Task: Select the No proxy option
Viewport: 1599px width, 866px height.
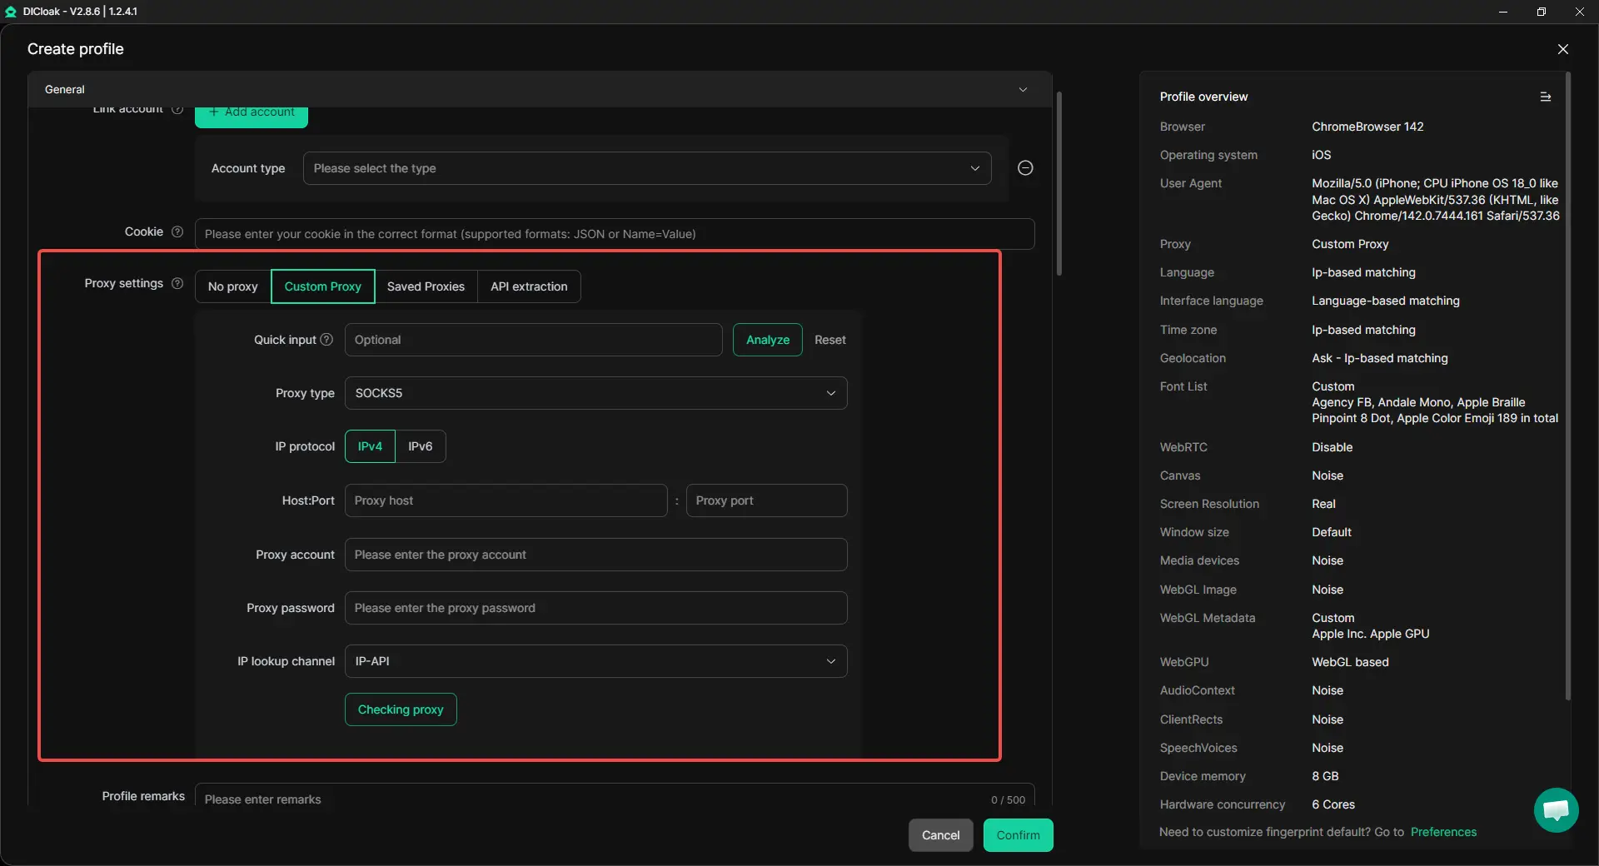Action: coord(232,286)
